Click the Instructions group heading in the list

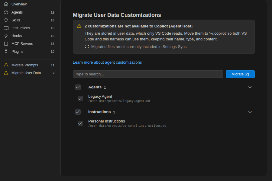click(99, 112)
